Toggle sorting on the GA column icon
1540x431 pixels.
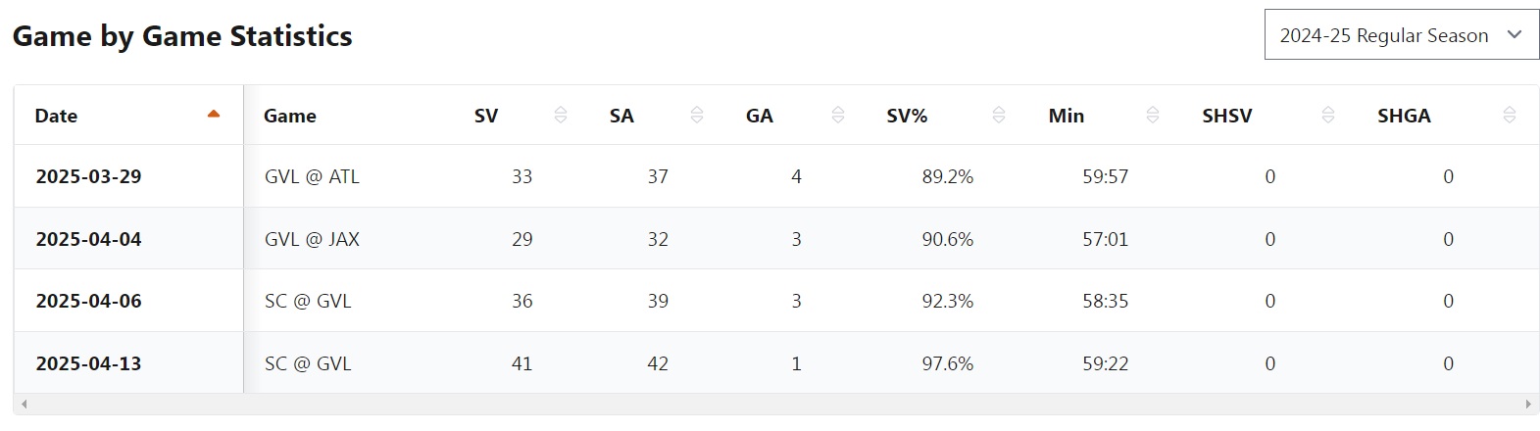coord(838,116)
